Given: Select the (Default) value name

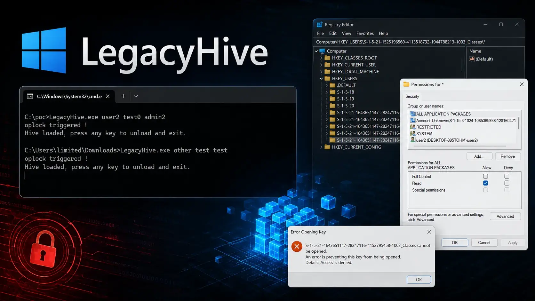Looking at the screenshot, I should (484, 59).
